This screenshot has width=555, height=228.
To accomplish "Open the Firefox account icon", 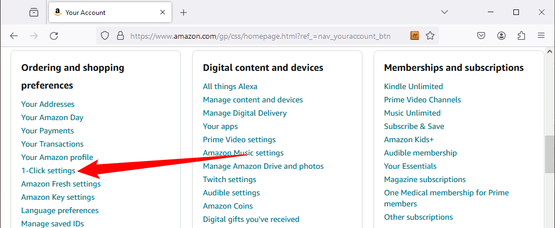I will point(501,36).
